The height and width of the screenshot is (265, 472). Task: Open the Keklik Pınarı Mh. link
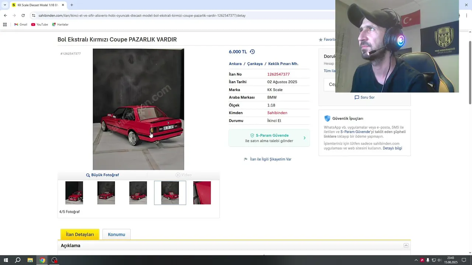(283, 64)
